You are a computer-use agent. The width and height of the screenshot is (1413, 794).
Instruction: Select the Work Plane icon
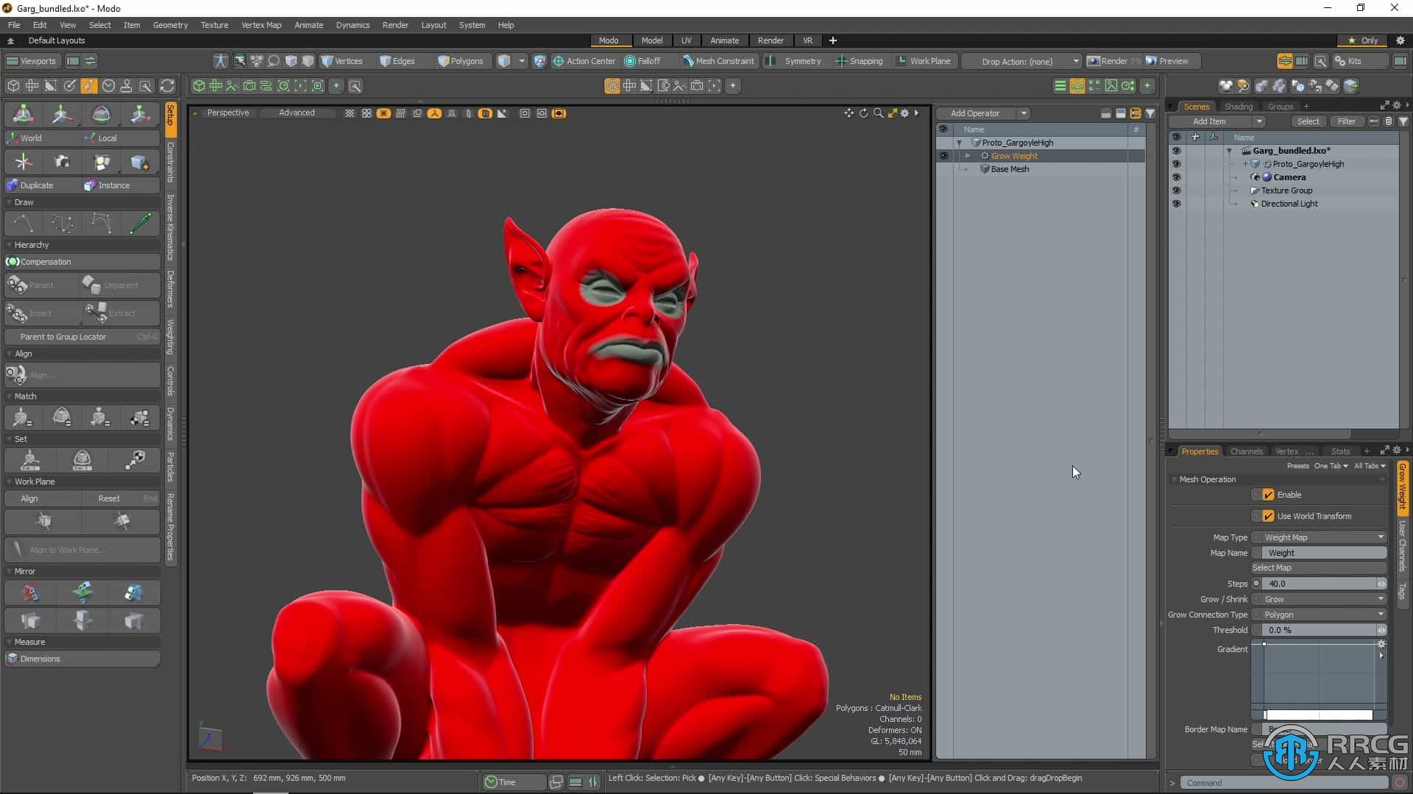pyautogui.click(x=899, y=61)
